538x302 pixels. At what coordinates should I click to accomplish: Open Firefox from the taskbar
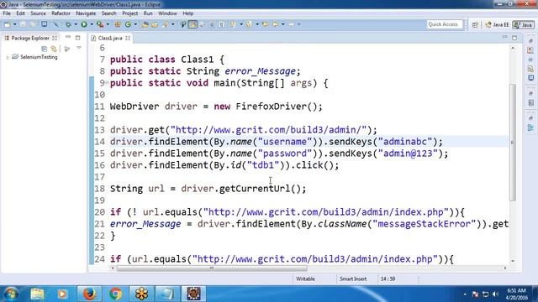[x=89, y=294]
